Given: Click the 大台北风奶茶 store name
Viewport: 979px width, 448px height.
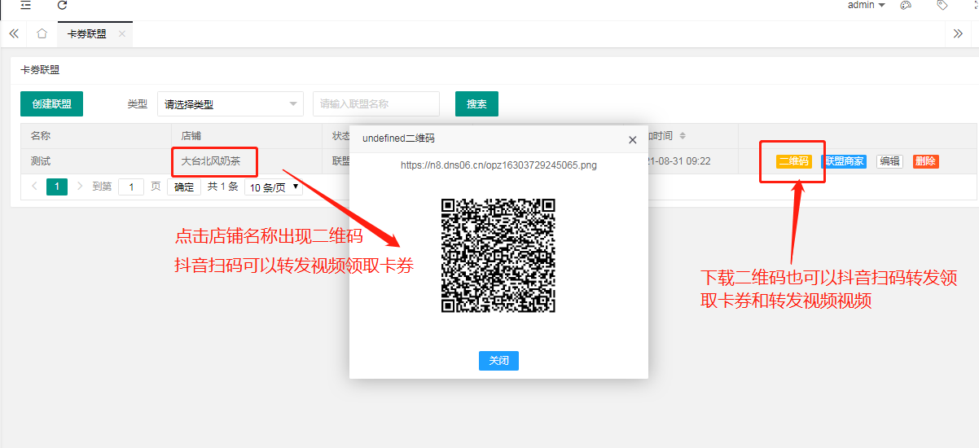Looking at the screenshot, I should click(x=211, y=161).
